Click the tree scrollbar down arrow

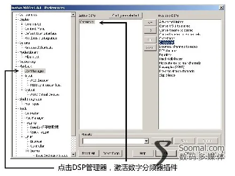tap(73, 154)
